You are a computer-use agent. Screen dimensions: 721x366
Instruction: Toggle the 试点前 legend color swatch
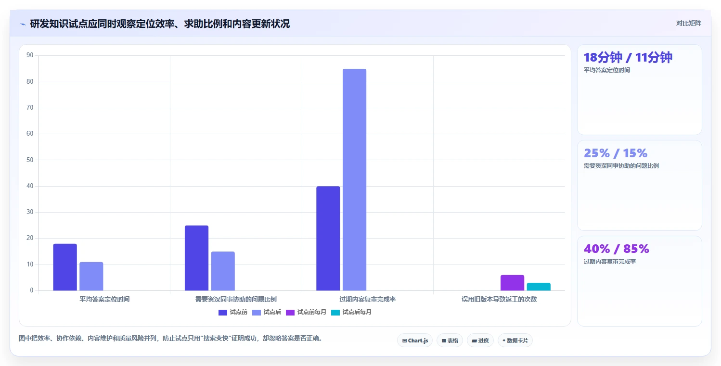(x=223, y=312)
